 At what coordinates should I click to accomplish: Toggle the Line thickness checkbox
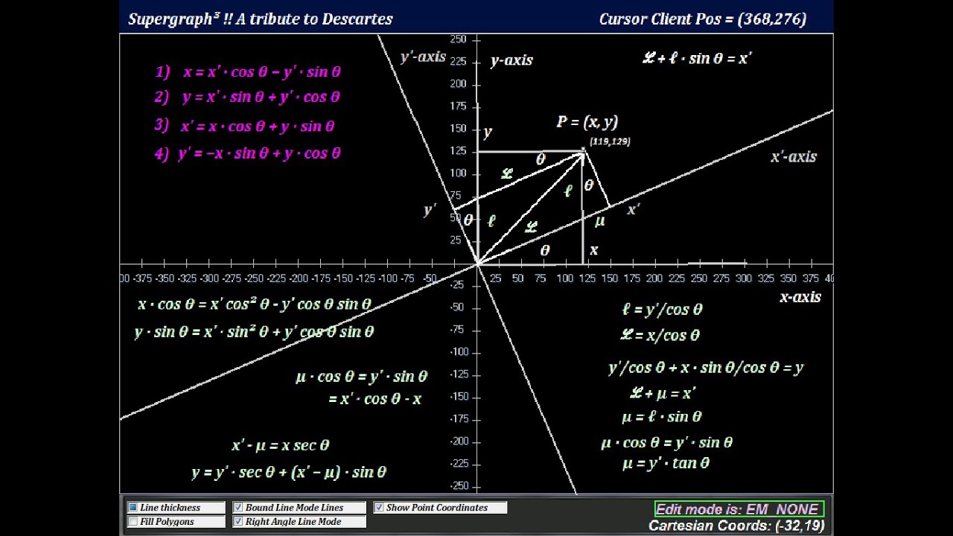[133, 508]
